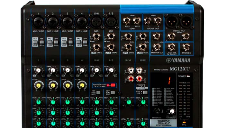Click line input 12 R jack
Viewport: 225px width, 128px height.
[142, 47]
